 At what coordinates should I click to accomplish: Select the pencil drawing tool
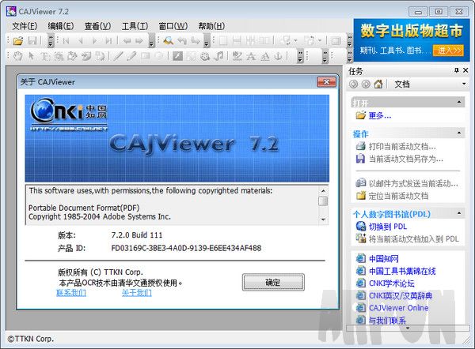click(131, 56)
